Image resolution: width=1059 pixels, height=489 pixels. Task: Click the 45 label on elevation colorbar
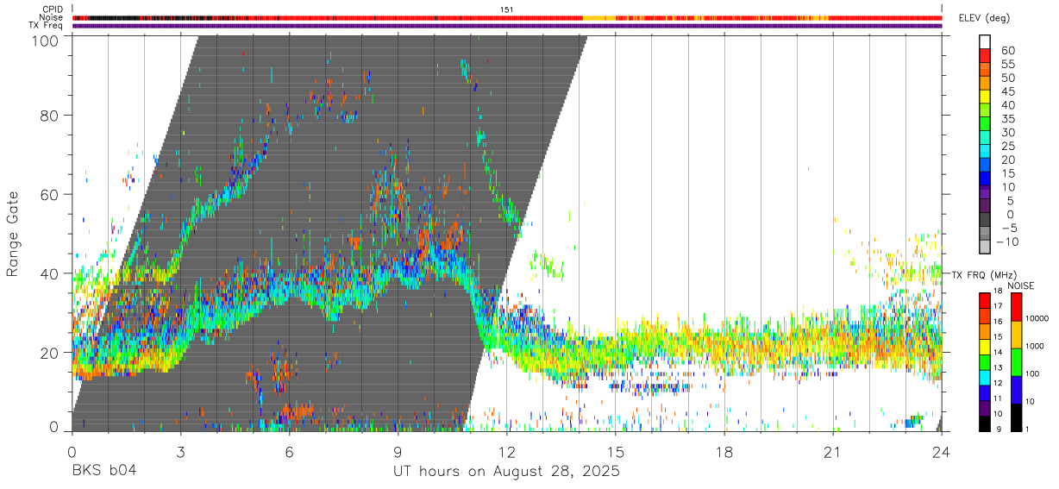pyautogui.click(x=1007, y=91)
